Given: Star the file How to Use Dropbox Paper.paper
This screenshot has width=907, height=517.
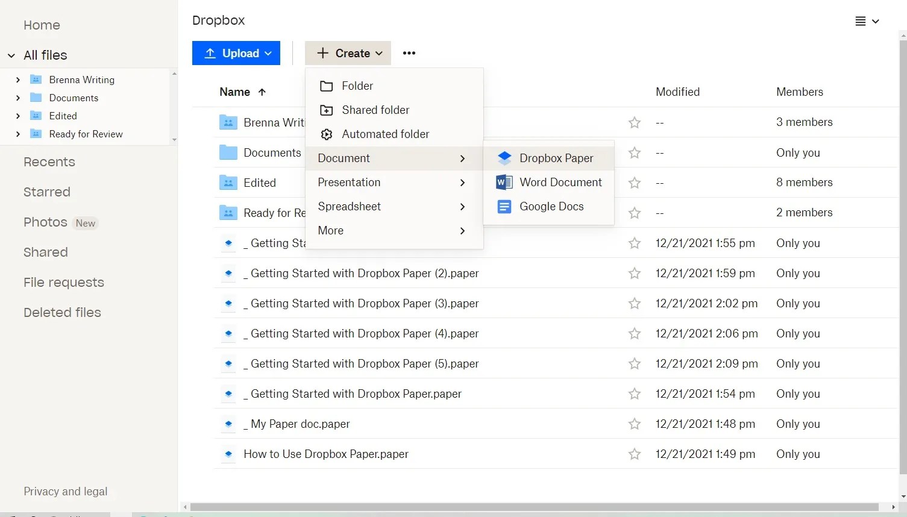Looking at the screenshot, I should 634,454.
